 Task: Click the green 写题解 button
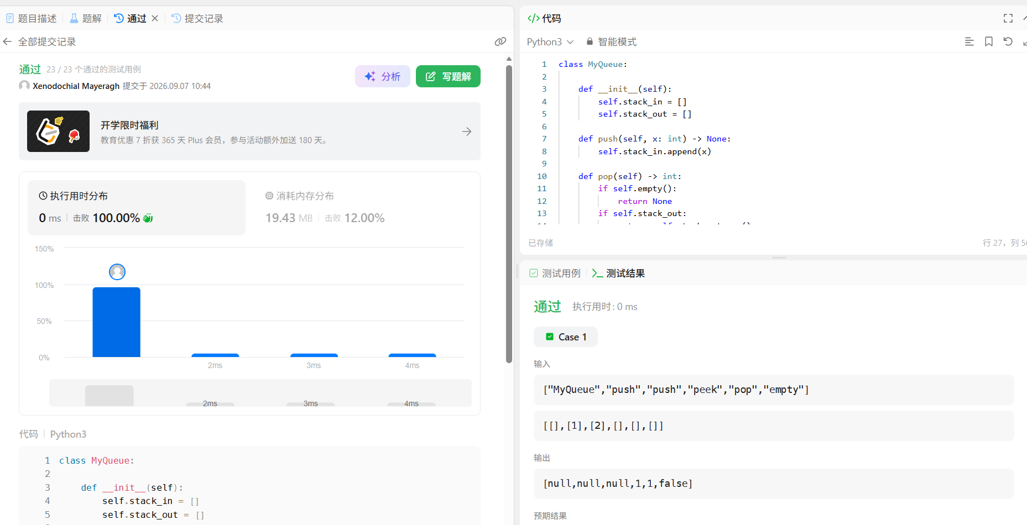[x=448, y=76]
